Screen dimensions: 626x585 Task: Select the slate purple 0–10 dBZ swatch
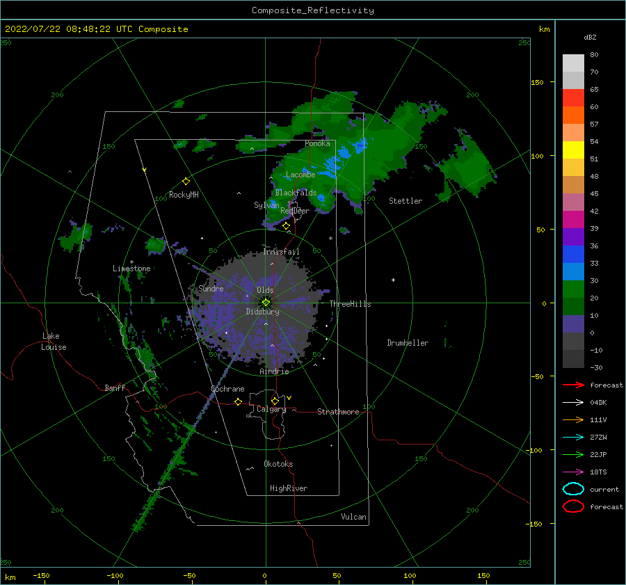[x=573, y=324]
